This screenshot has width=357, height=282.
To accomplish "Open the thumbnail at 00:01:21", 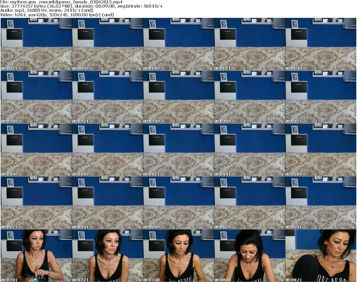I will pyautogui.click(x=250, y=44).
